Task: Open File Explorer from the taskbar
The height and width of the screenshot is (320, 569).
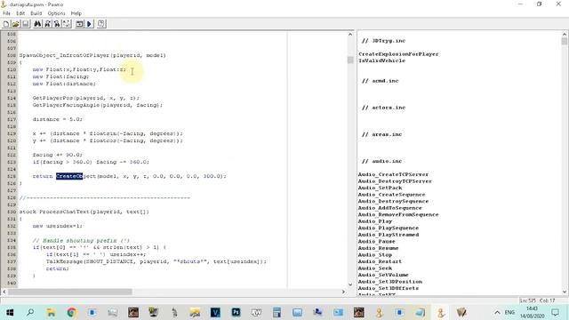Action: [x=52, y=312]
